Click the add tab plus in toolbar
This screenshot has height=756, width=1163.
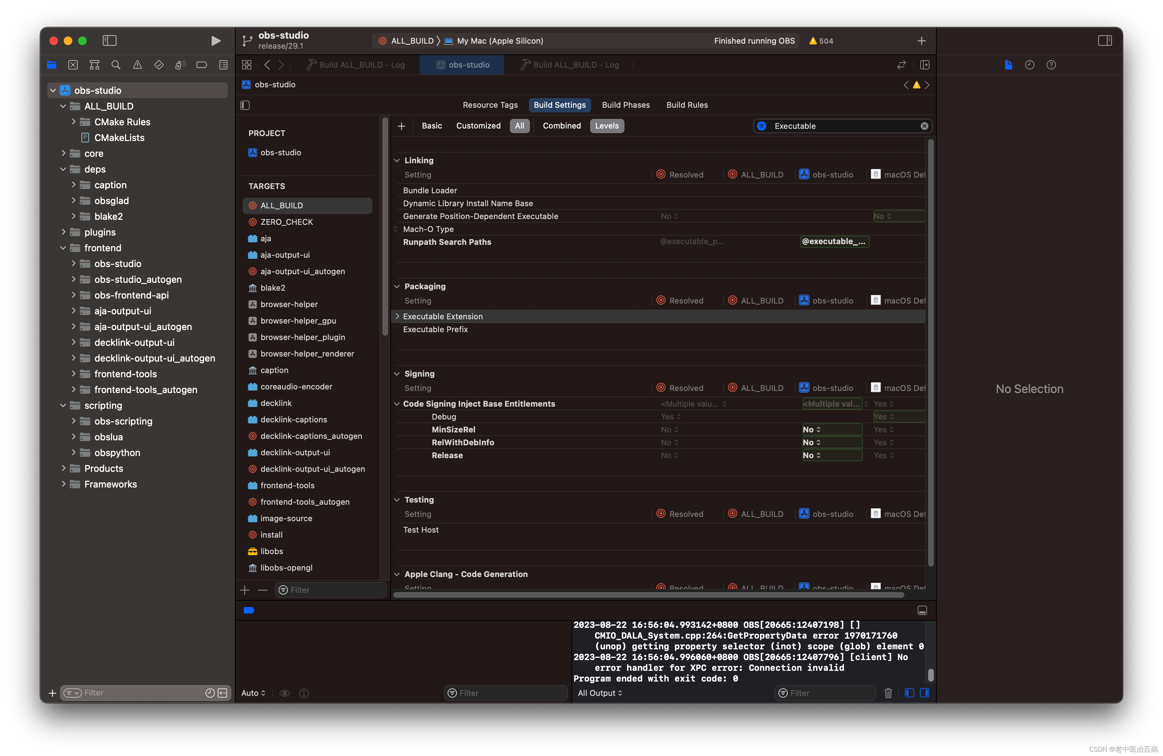pos(922,41)
